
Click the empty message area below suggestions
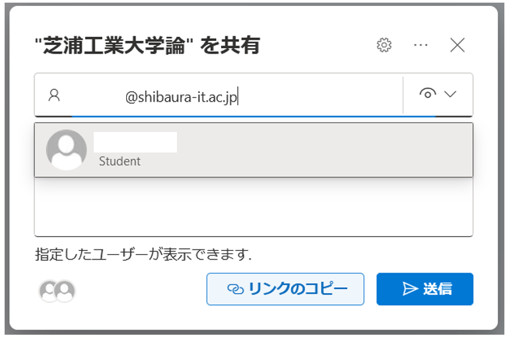(x=254, y=207)
